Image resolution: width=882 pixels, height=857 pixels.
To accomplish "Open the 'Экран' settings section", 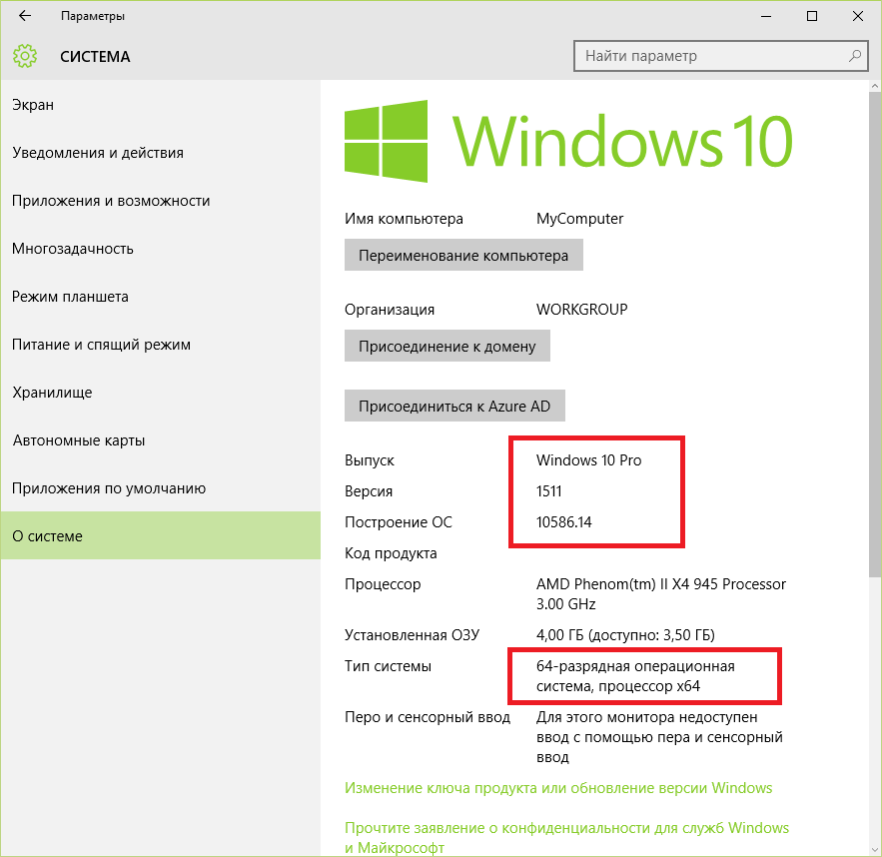I will (x=33, y=105).
